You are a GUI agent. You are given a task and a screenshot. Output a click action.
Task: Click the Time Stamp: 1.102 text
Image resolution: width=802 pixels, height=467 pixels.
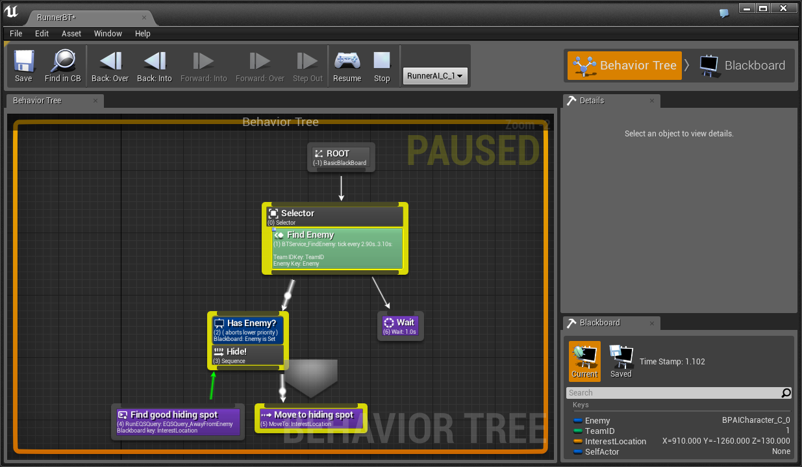click(x=672, y=362)
